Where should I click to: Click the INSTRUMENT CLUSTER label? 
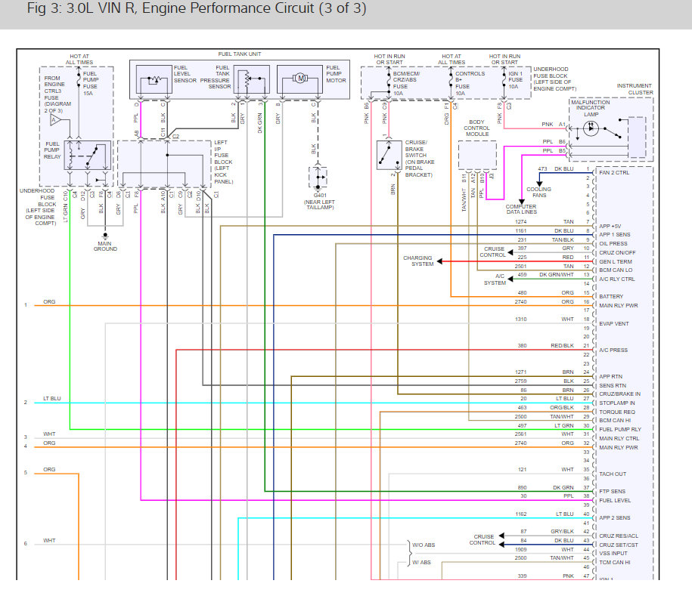pyautogui.click(x=635, y=89)
